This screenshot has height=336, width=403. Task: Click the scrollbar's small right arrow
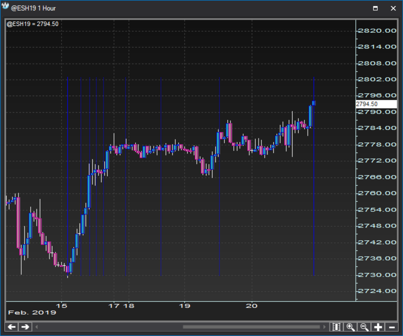(324, 327)
